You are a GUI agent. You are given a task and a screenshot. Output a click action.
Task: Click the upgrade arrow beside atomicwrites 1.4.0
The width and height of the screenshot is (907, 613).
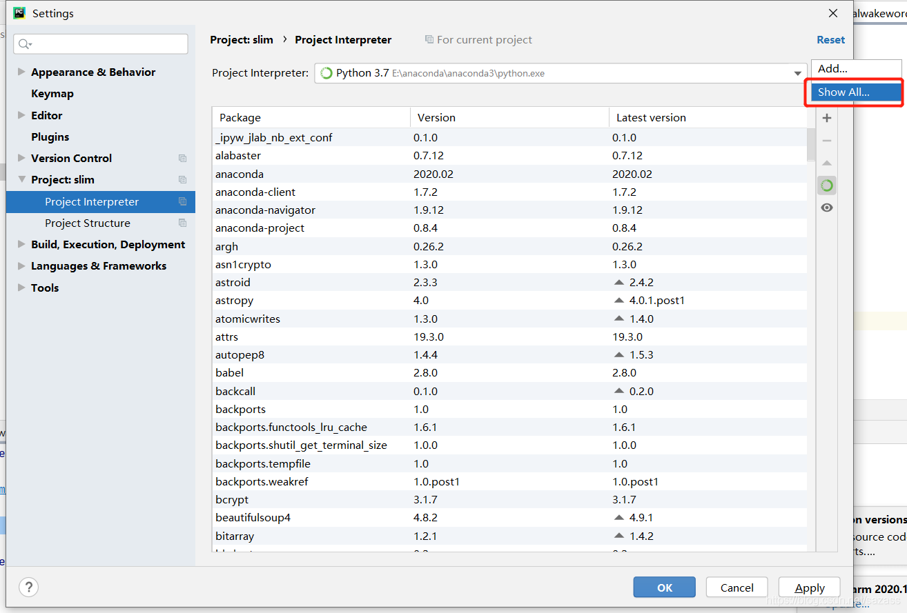click(618, 319)
